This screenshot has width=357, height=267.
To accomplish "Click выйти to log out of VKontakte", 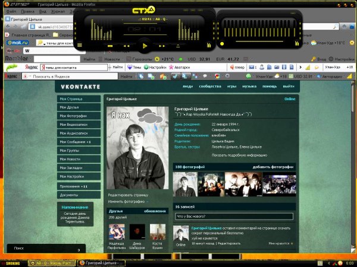I will point(289,86).
